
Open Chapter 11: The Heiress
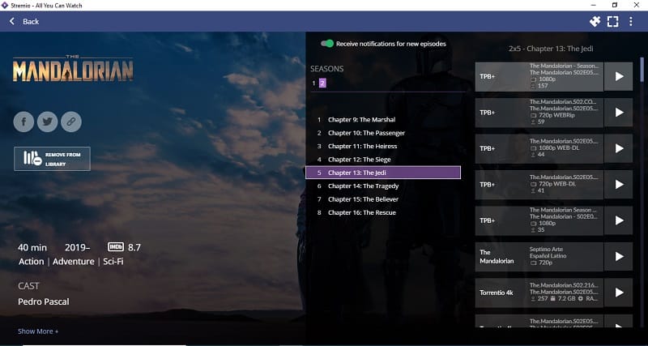coord(382,146)
